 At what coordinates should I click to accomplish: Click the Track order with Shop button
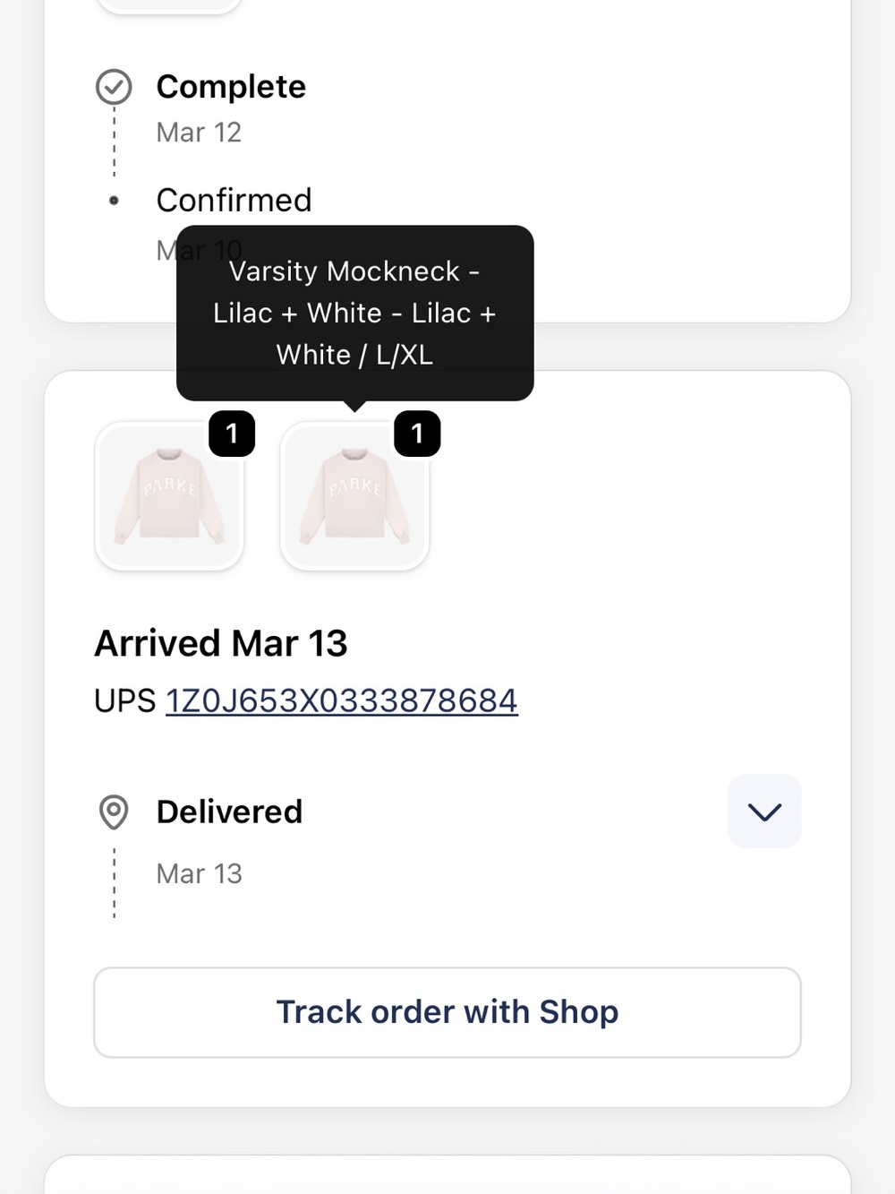[447, 1012]
